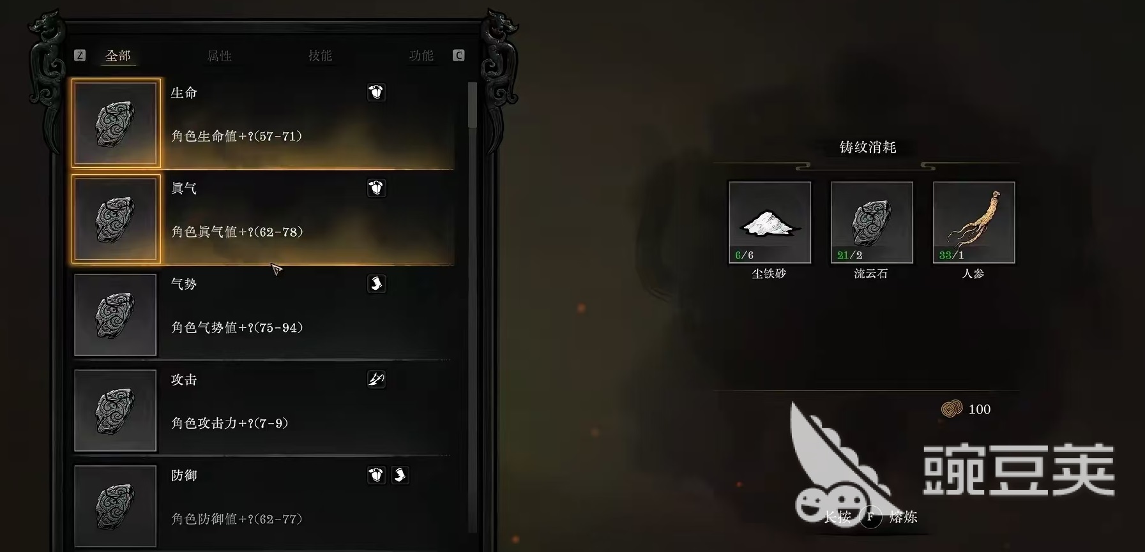Image resolution: width=1145 pixels, height=552 pixels.
Task: Click the 流云石 material slot
Action: click(x=872, y=222)
